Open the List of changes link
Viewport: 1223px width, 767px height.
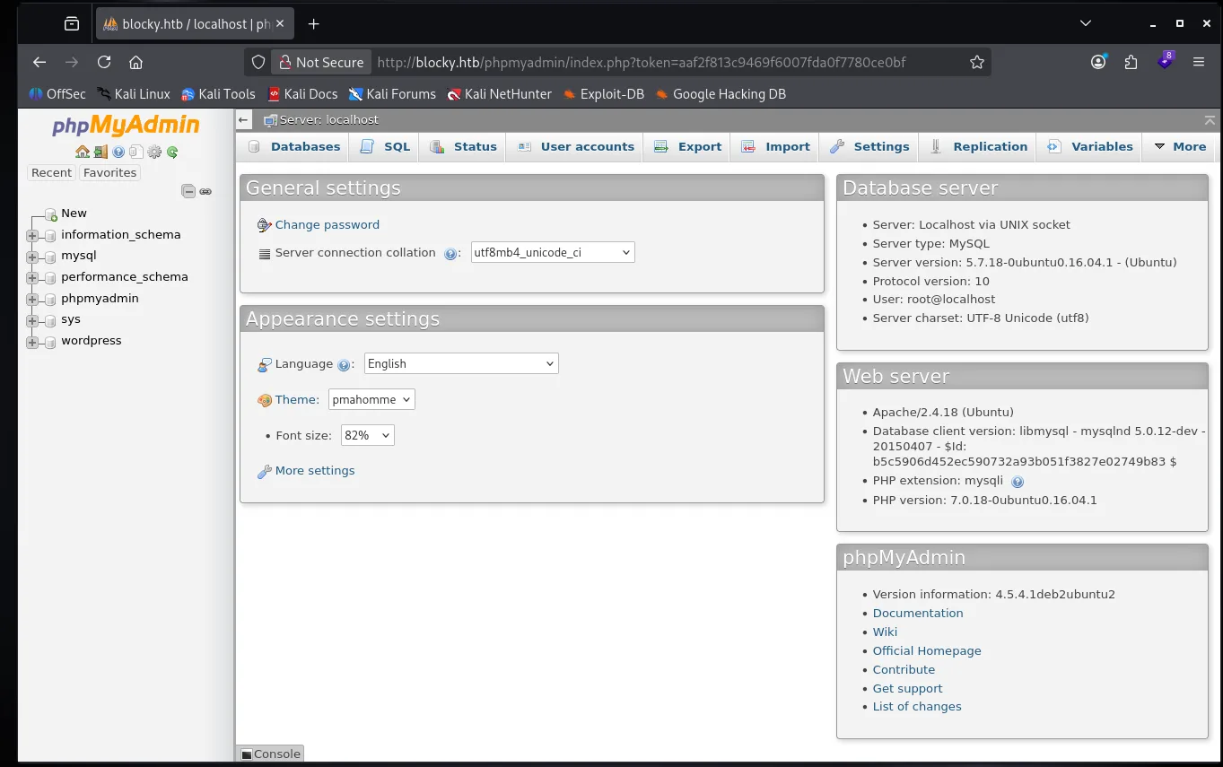[917, 707]
